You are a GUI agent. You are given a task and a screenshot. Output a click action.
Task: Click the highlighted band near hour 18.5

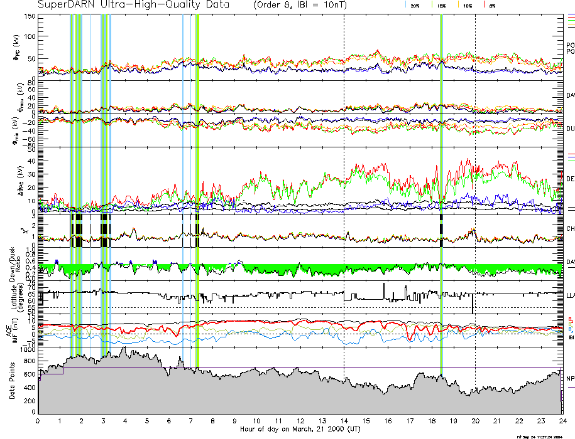[441, 188]
